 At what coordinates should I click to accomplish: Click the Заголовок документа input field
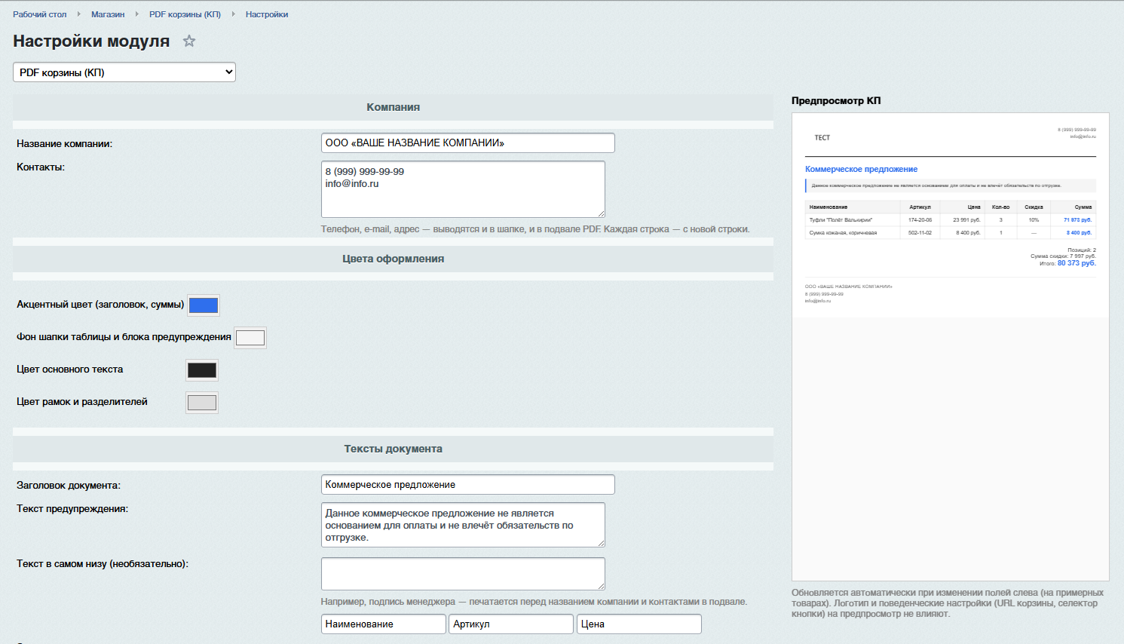click(468, 484)
